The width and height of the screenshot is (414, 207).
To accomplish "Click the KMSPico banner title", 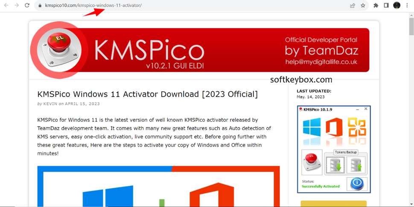I will click(149, 50).
